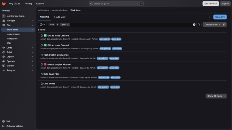
Task: Click tech-debt label on Most Complex Module row
Action: (x=114, y=68)
